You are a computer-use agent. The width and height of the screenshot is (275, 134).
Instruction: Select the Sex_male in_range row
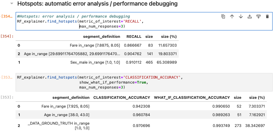pyautogui.click(x=97, y=62)
